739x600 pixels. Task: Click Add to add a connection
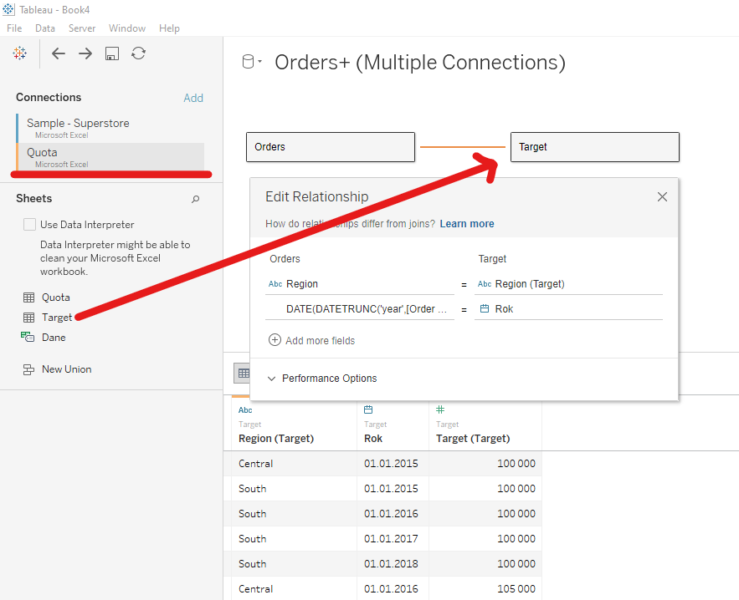(x=193, y=98)
